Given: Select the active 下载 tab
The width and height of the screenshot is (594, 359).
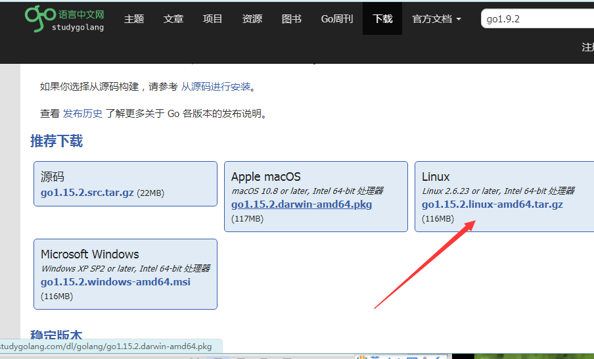Looking at the screenshot, I should (x=382, y=18).
